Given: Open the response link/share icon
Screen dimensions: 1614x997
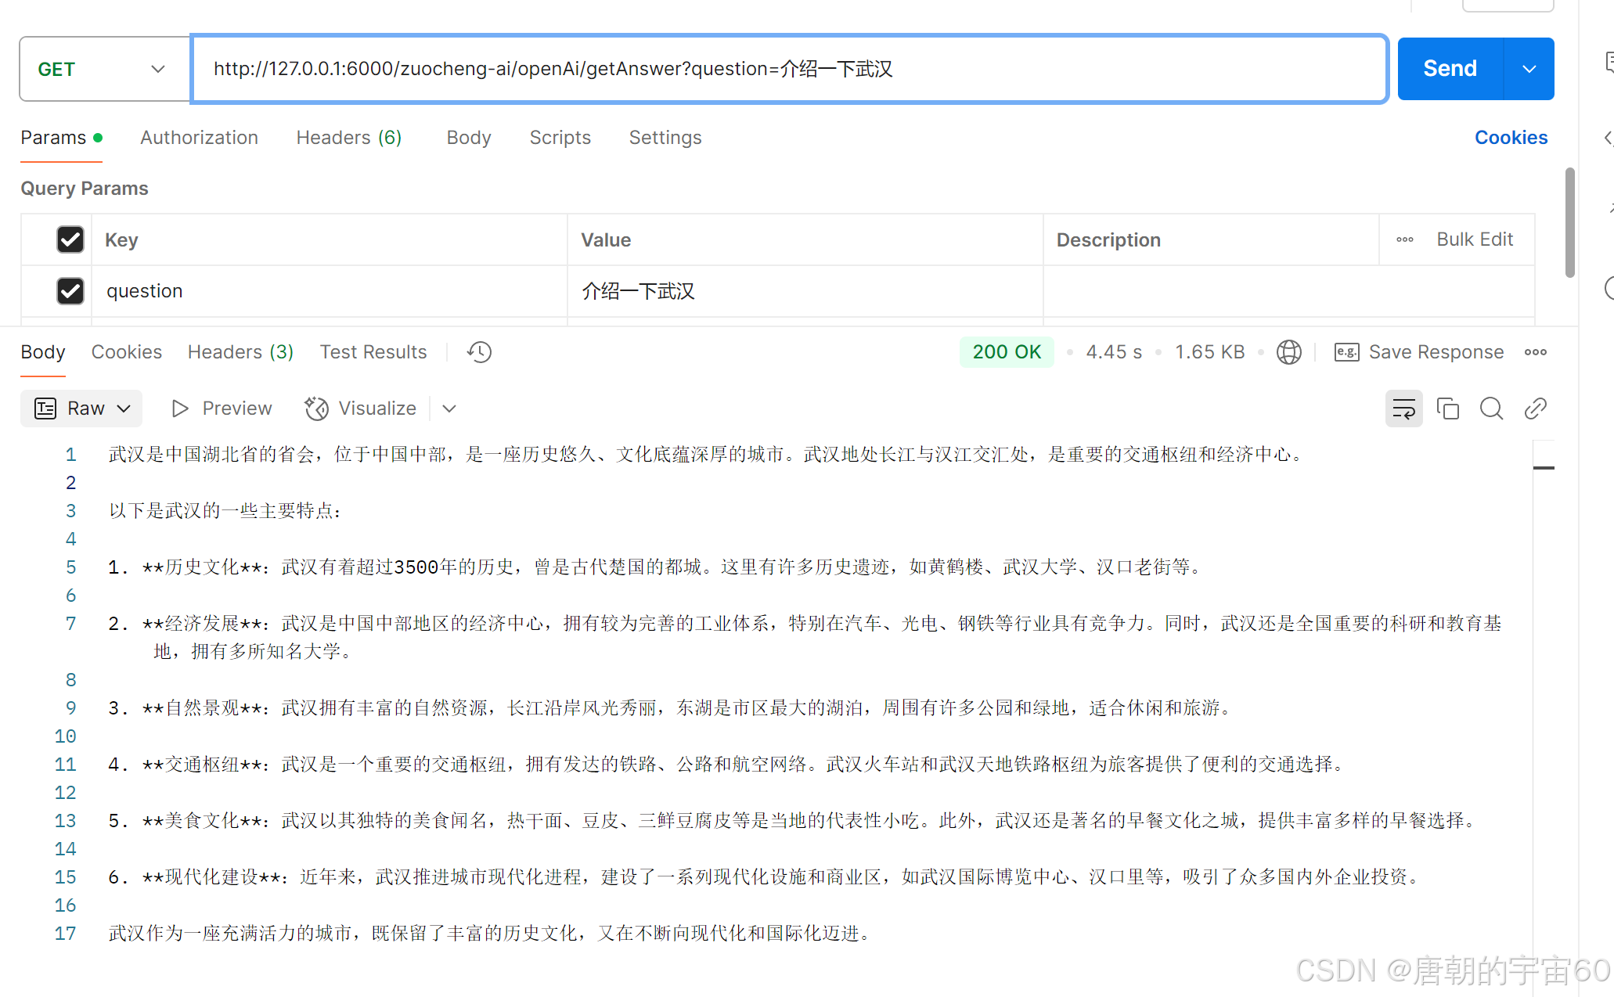Looking at the screenshot, I should click(1535, 408).
